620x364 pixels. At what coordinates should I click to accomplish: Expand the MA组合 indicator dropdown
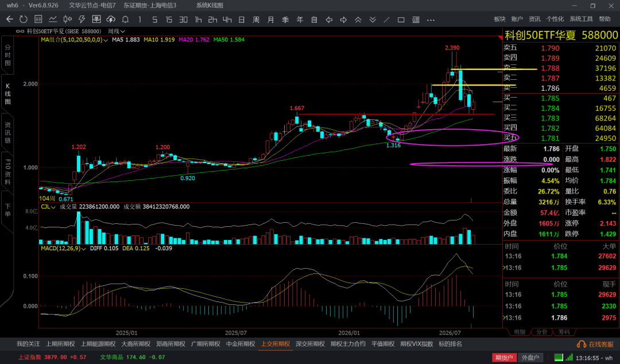[74, 40]
